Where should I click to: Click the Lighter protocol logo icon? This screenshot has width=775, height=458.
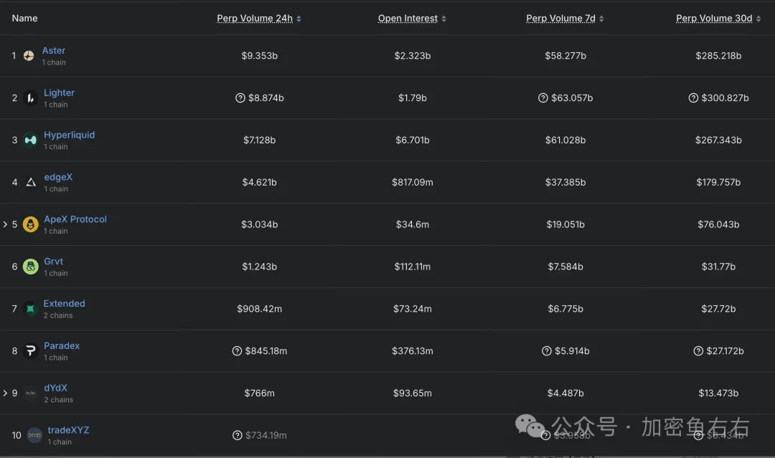(x=30, y=98)
